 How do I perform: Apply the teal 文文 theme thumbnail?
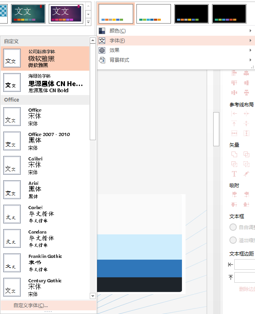click(28, 14)
